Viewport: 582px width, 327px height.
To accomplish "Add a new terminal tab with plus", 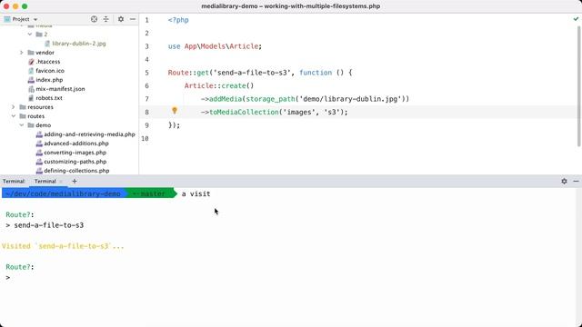I will click(x=75, y=182).
